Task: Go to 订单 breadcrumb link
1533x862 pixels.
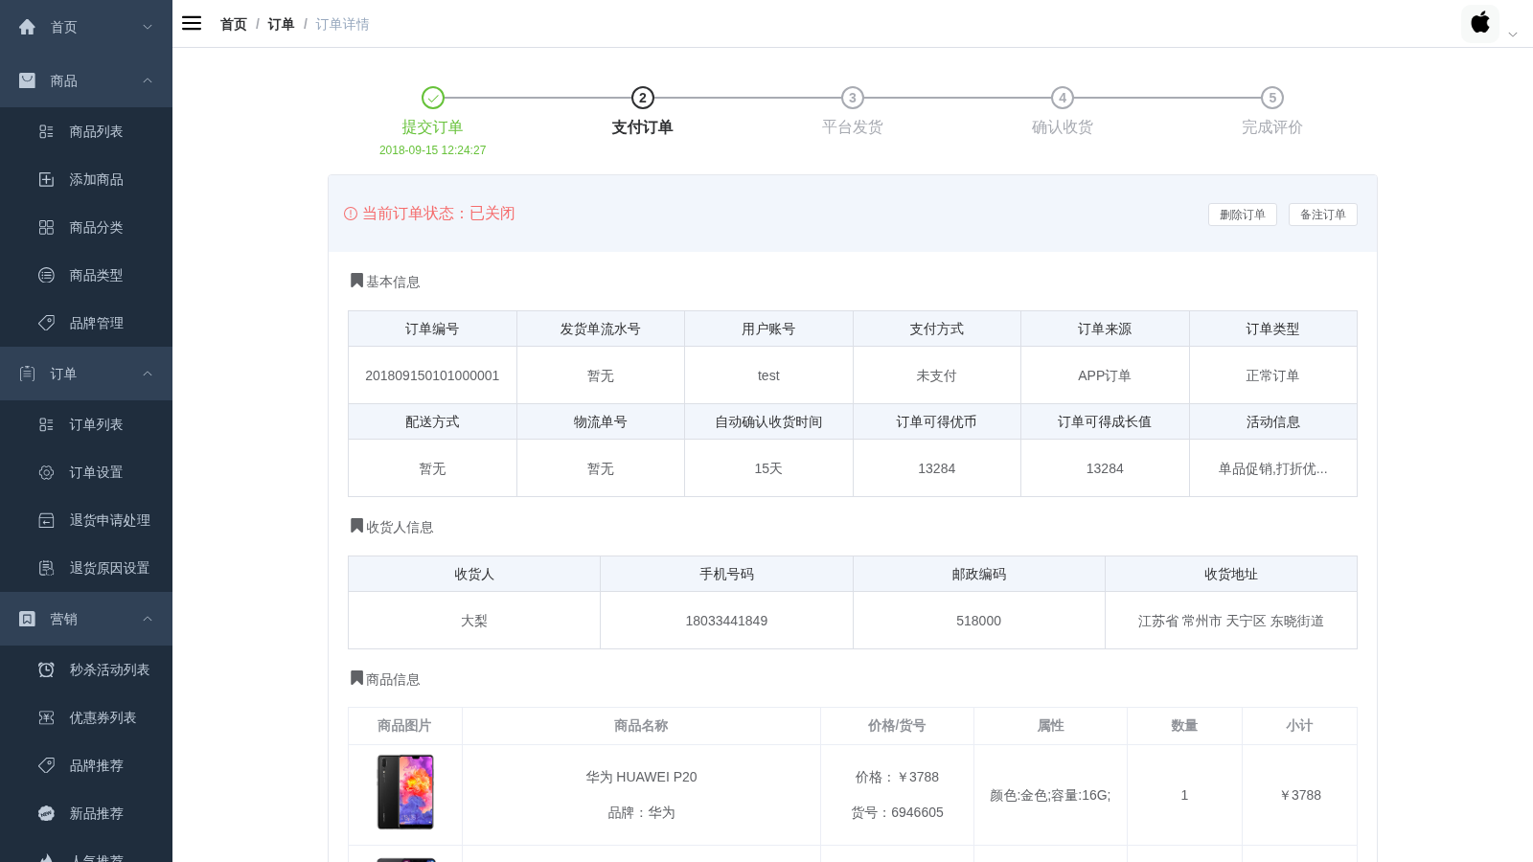Action: pyautogui.click(x=281, y=24)
